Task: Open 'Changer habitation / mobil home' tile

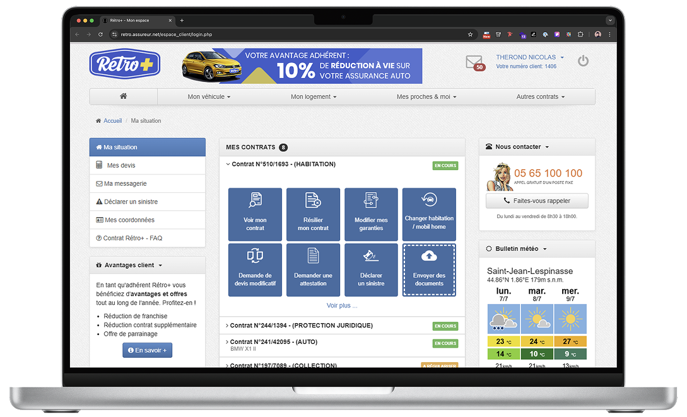Action: pyautogui.click(x=429, y=214)
